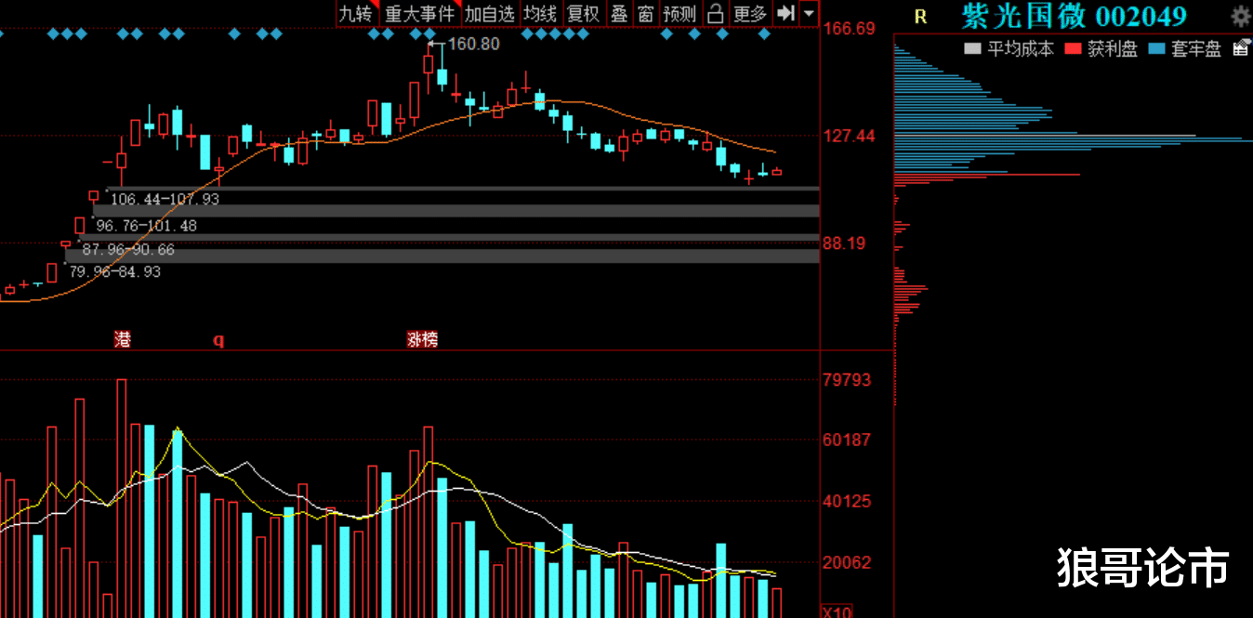Toggle 复权 price adjustment

coord(583,13)
